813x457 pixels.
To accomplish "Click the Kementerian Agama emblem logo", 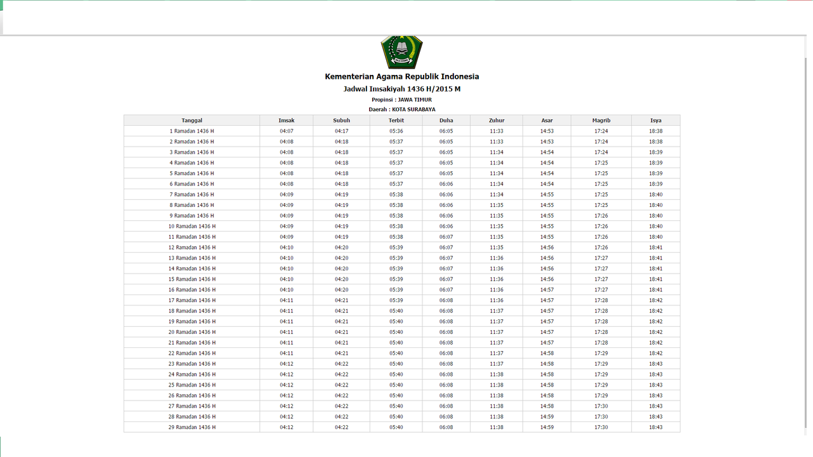I will click(x=401, y=53).
